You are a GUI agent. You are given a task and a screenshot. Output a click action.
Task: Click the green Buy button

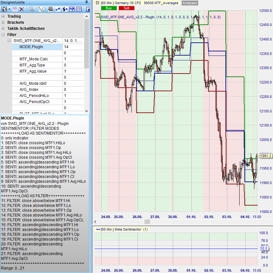(x=109, y=8)
